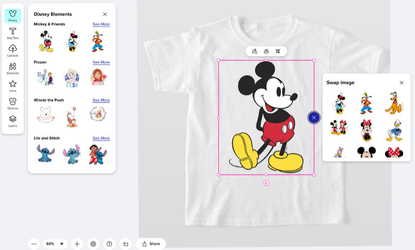Add Goofy element from Disney Elements panel
This screenshot has width=415, height=250.
[x=97, y=41]
